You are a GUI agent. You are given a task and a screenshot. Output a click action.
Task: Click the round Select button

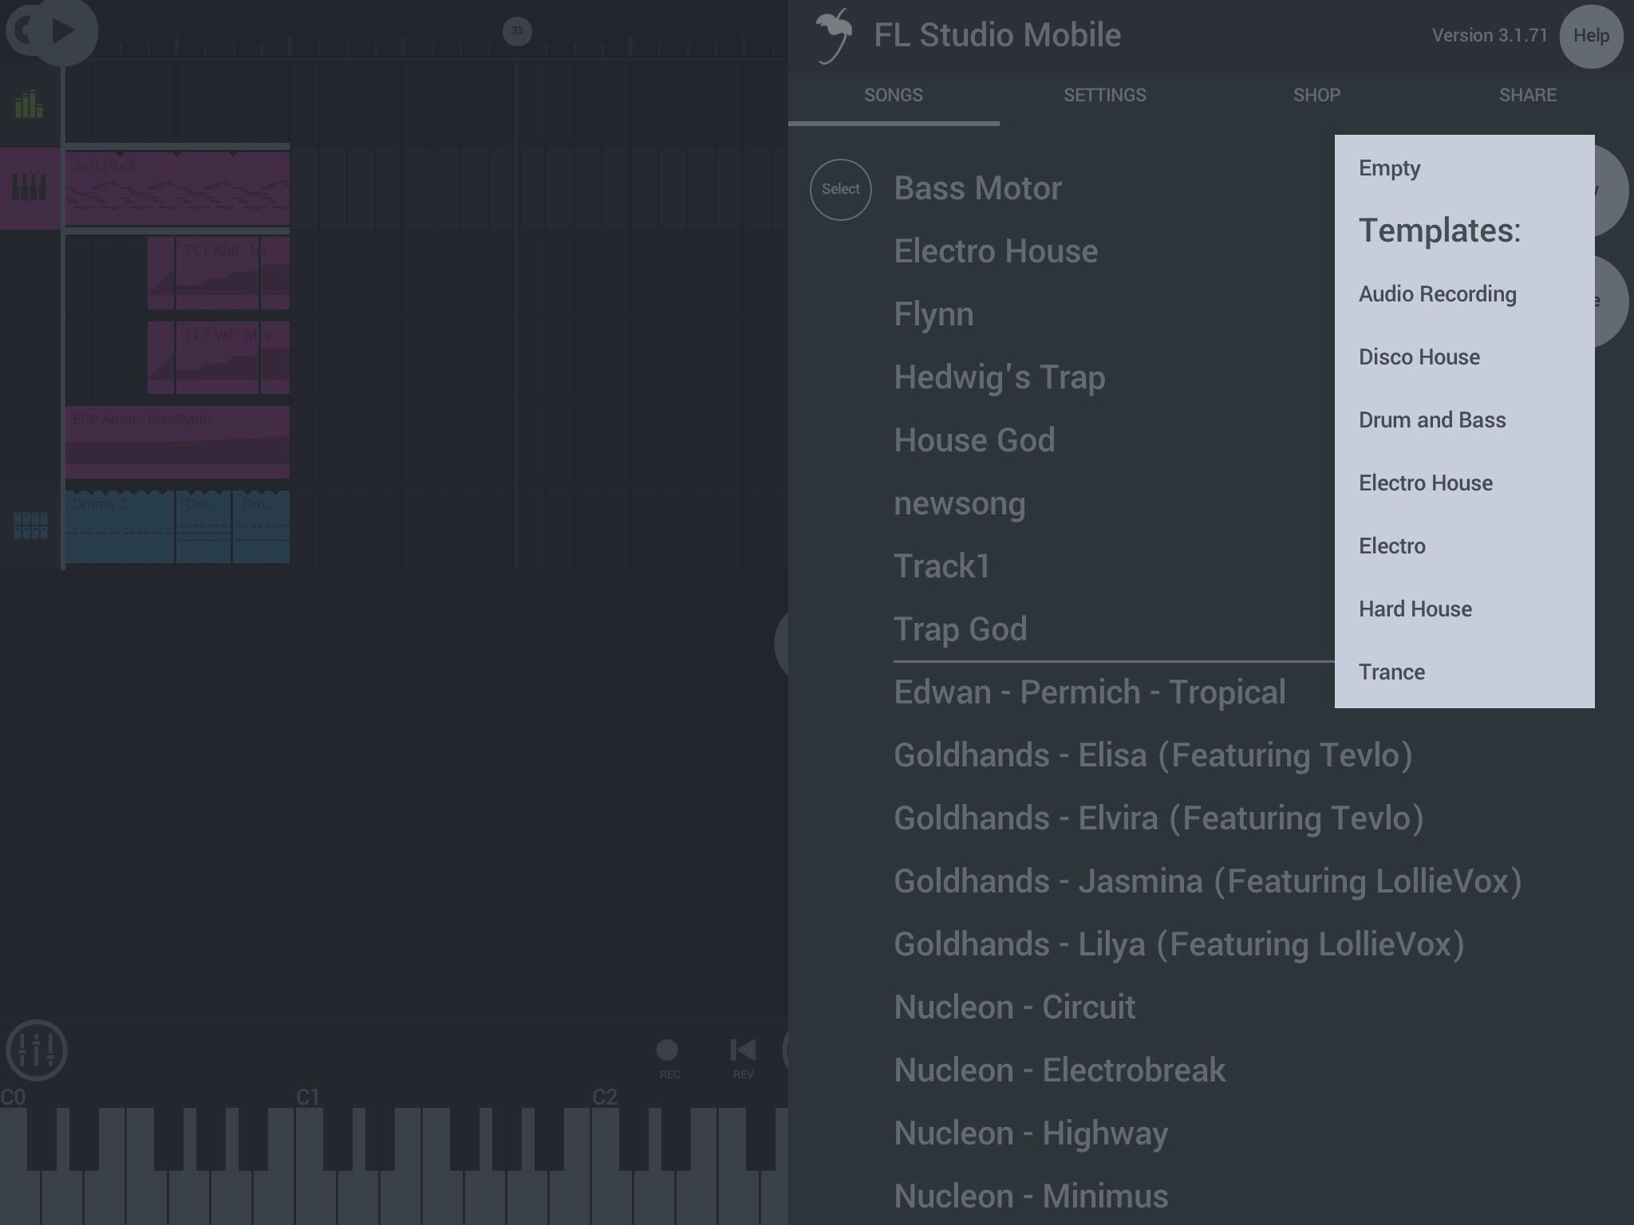[841, 189]
